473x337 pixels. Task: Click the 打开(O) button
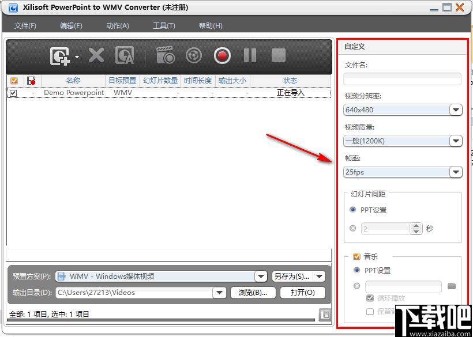(x=303, y=293)
